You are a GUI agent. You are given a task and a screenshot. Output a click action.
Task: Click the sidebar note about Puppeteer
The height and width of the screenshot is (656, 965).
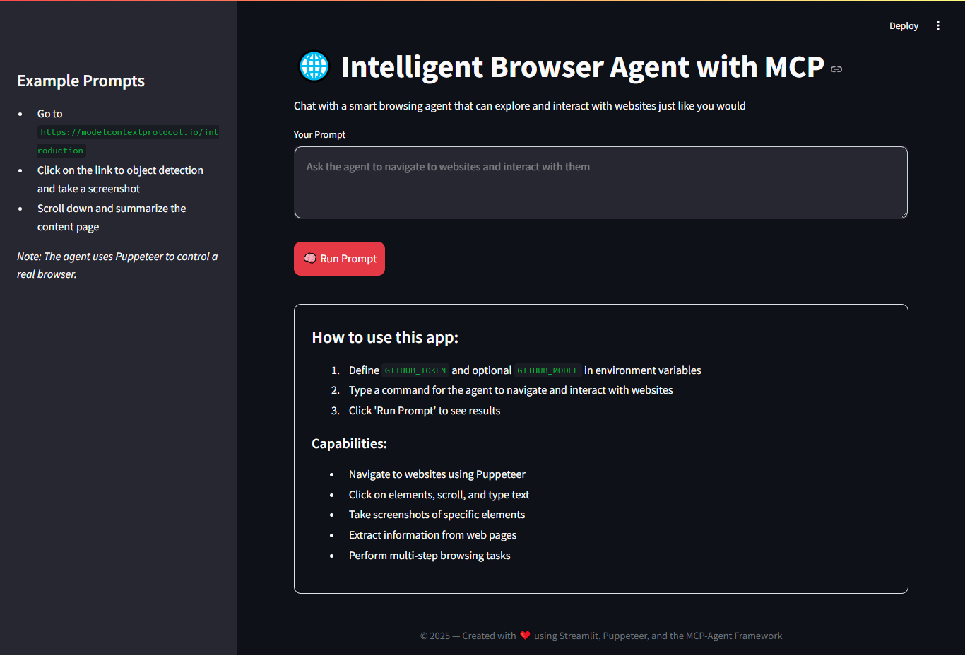[x=117, y=265]
